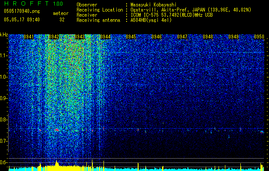
Task: Click the 1.0 kHz axis label
Action: coord(3,77)
